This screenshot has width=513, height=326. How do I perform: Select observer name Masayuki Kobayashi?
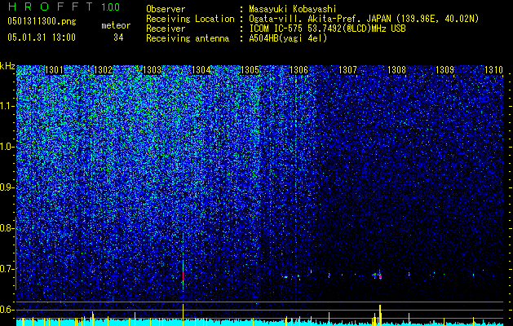[x=293, y=9]
